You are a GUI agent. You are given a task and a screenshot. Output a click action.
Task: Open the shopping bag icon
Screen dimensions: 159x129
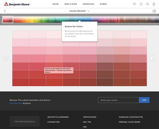click(x=154, y=4)
